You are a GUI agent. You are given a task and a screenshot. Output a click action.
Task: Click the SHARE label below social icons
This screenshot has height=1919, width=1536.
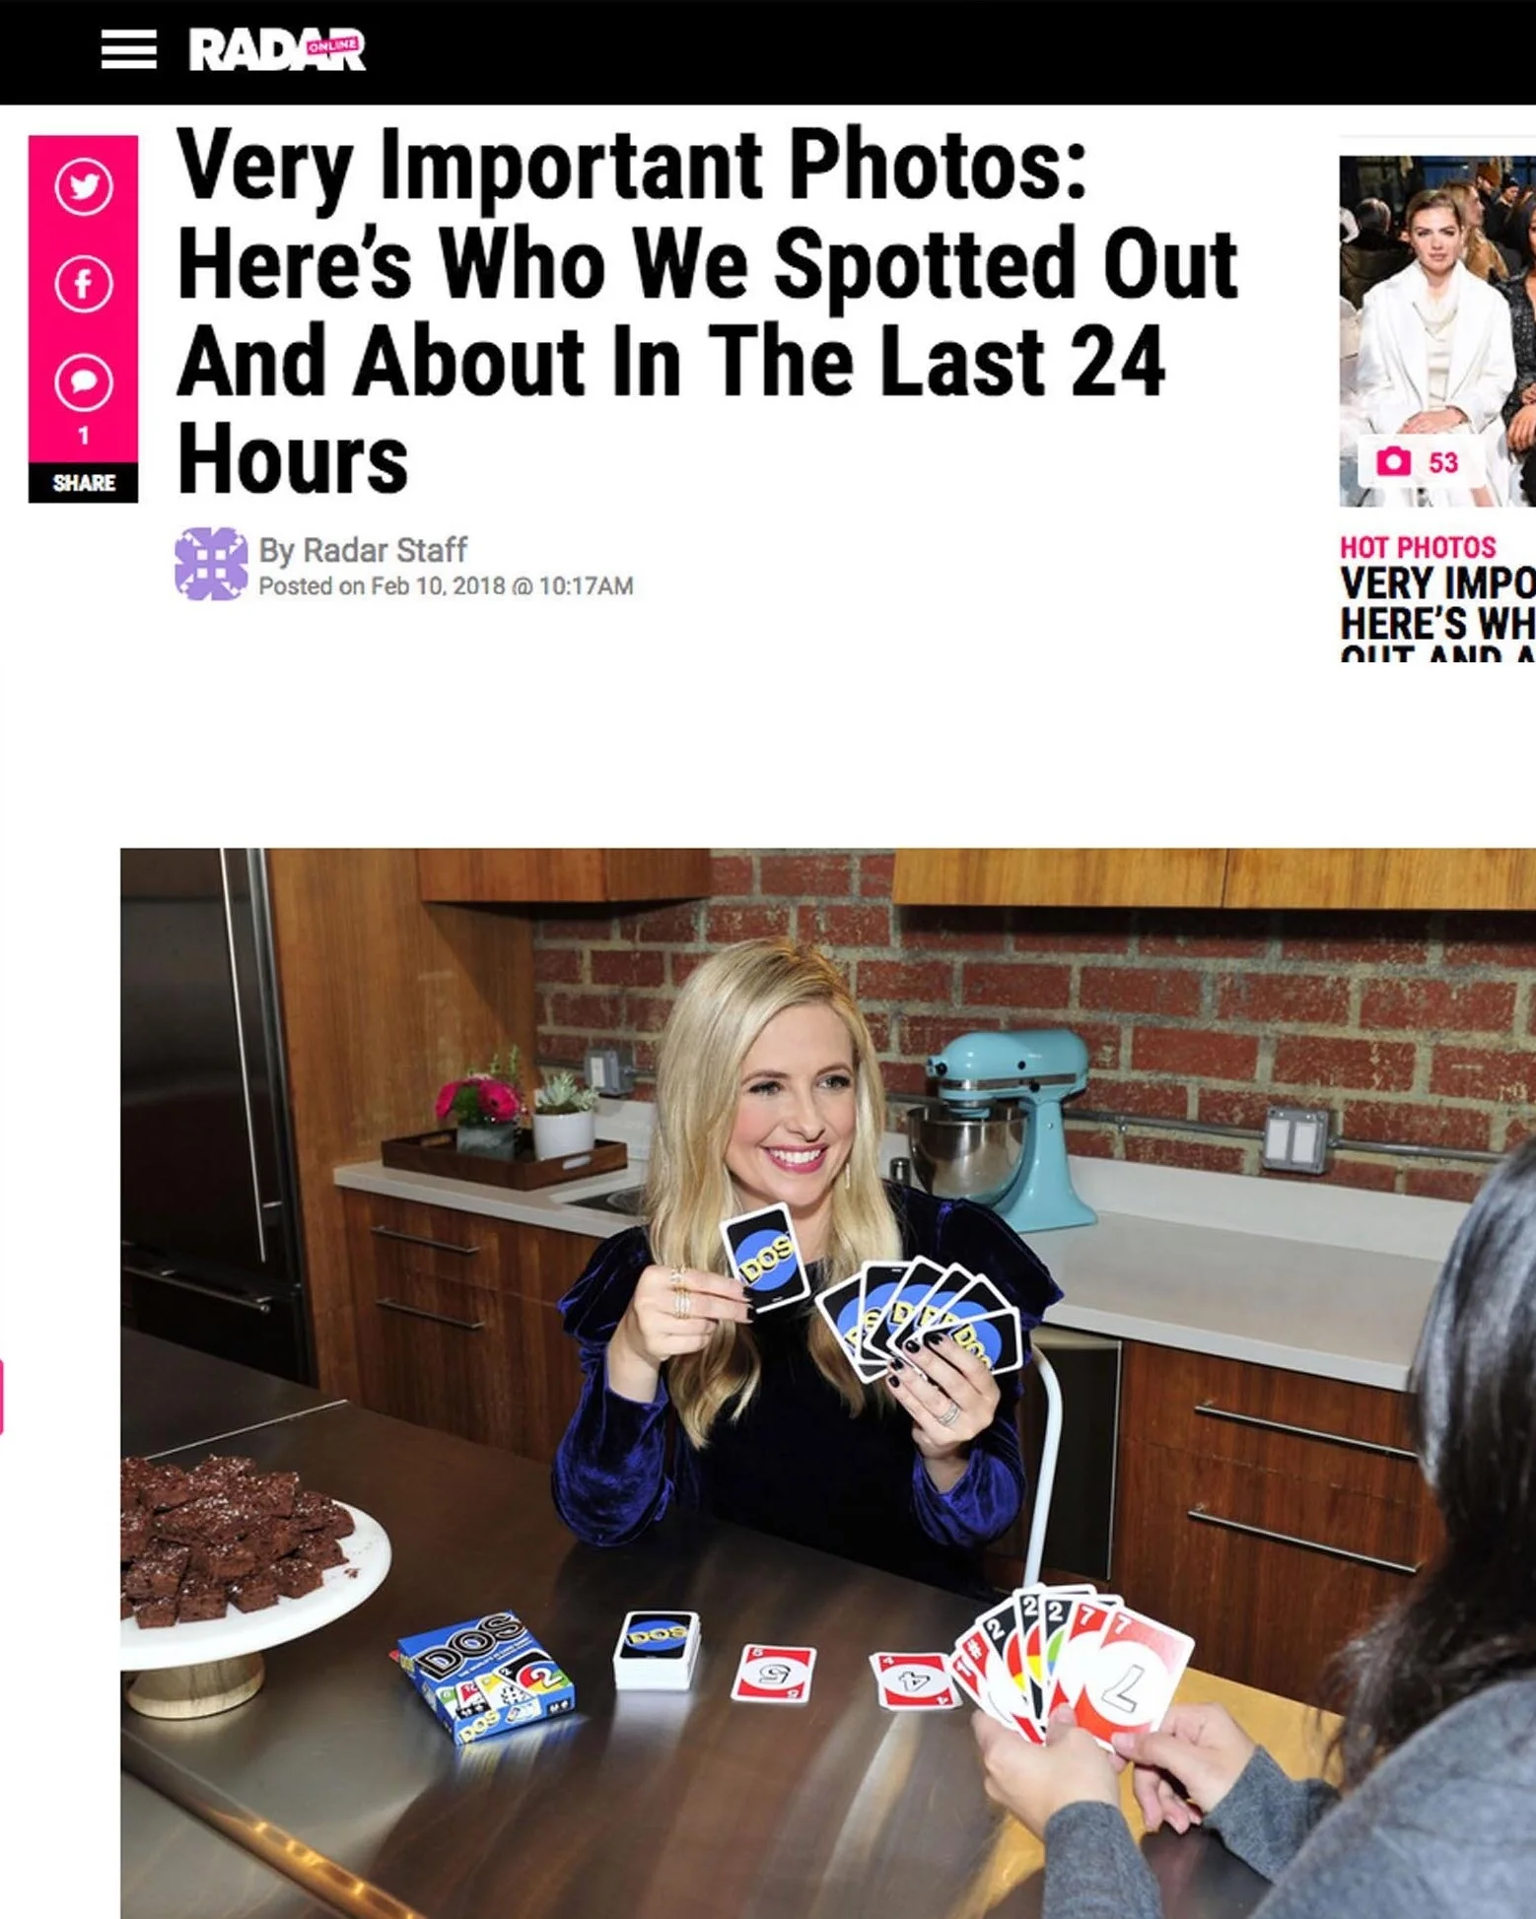click(83, 483)
